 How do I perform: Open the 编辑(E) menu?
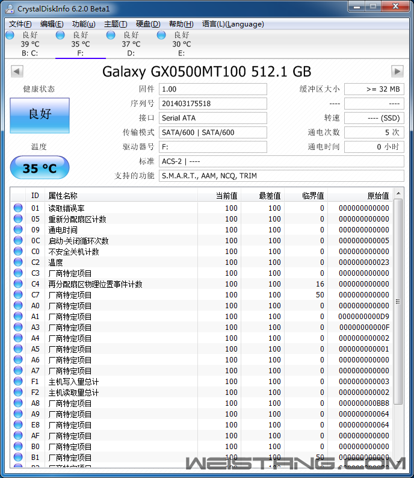(52, 23)
